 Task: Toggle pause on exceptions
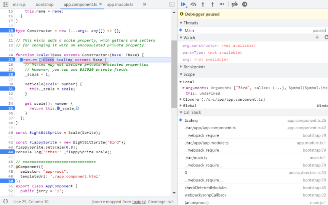pyautogui.click(x=245, y=4)
